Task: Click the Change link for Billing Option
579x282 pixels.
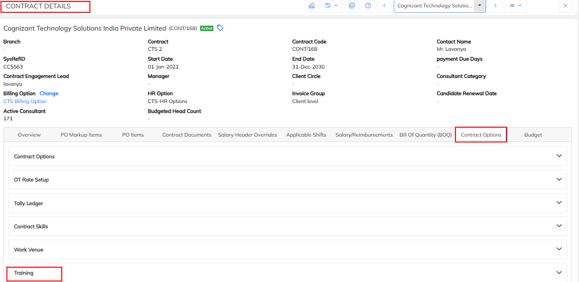Action: pos(49,94)
